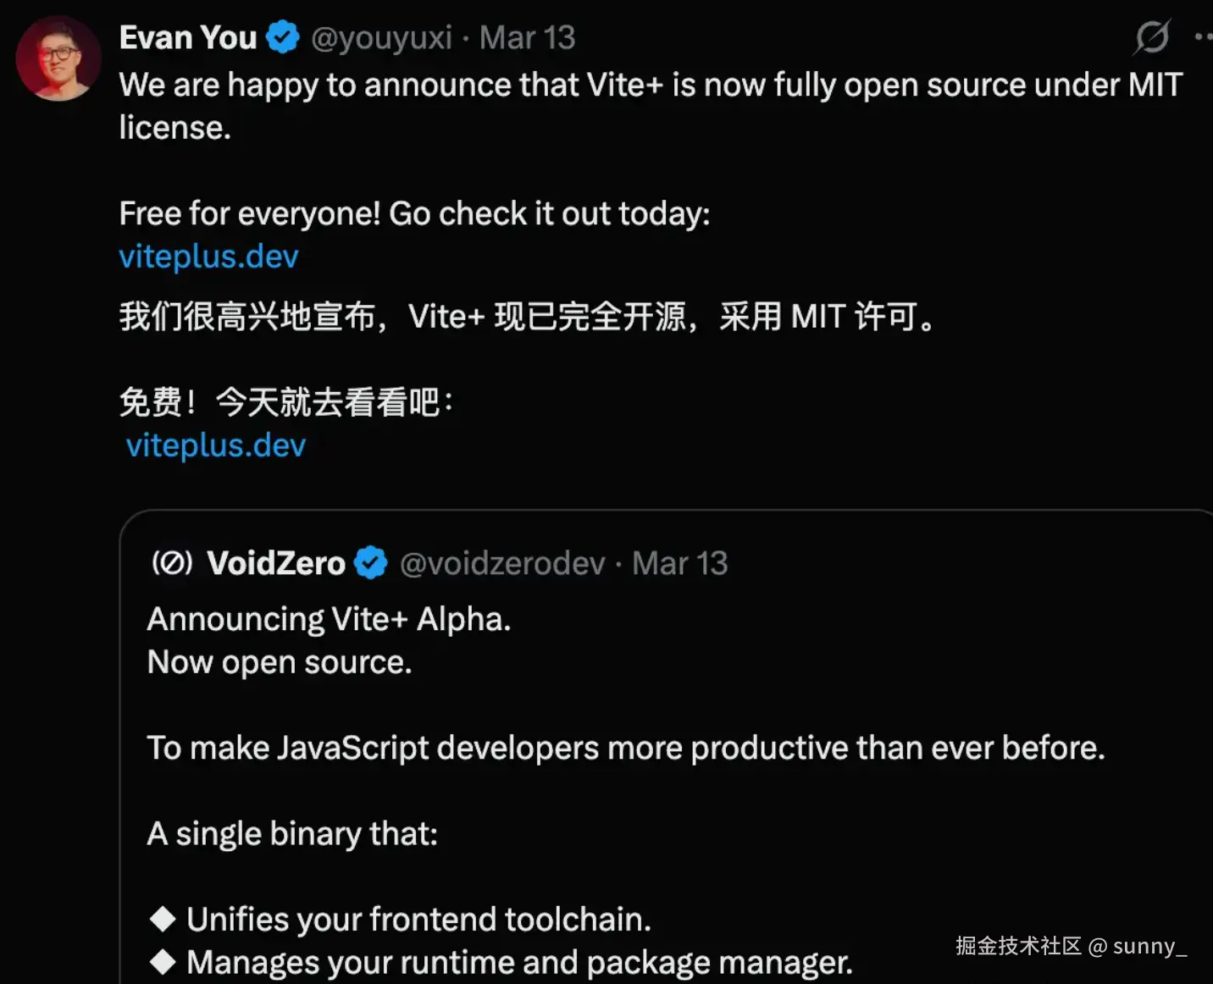Open the Mar 13 timestamp on Evan You's tweet
Screen dimensions: 1213x984
point(527,38)
